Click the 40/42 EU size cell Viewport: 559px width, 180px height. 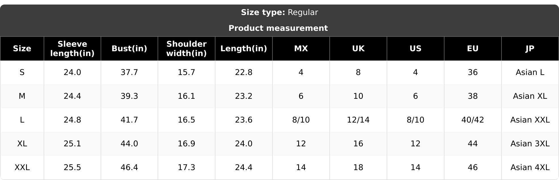(x=473, y=120)
